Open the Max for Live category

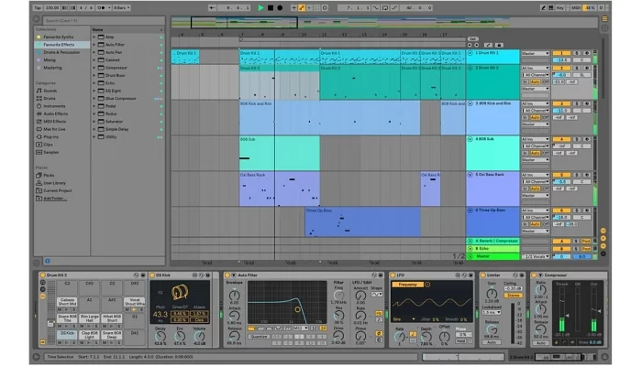pos(54,129)
